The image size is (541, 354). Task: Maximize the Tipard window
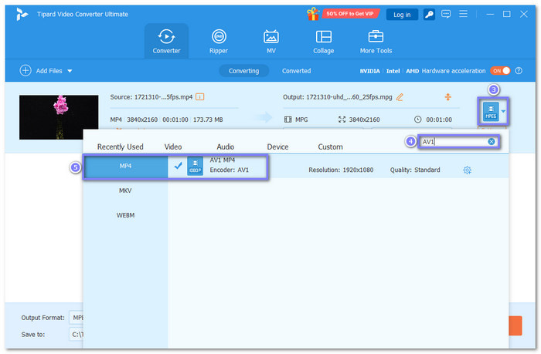tap(506, 14)
